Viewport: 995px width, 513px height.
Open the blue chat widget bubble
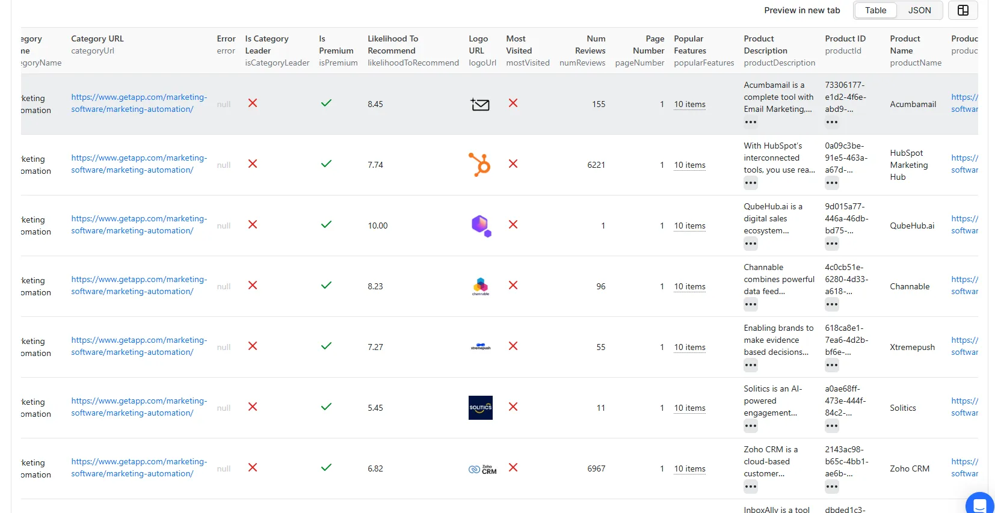pyautogui.click(x=979, y=504)
